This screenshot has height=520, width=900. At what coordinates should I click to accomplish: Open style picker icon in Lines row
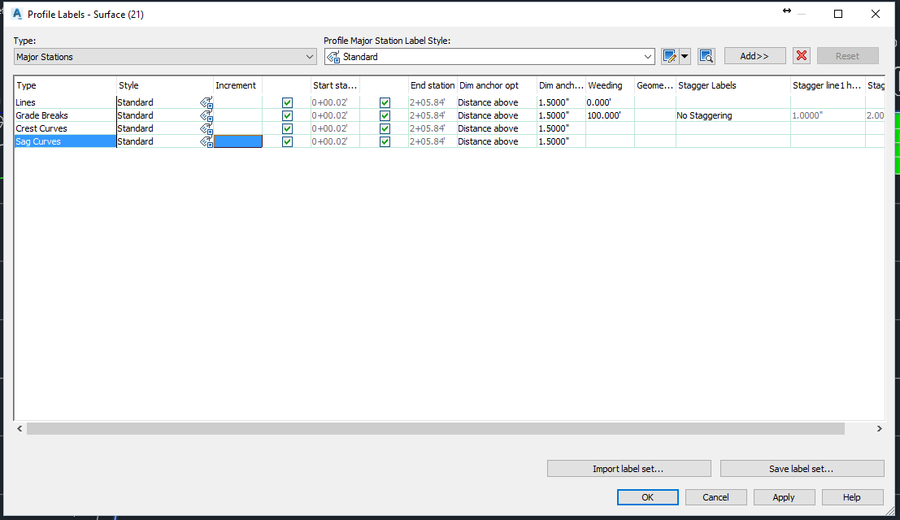206,102
